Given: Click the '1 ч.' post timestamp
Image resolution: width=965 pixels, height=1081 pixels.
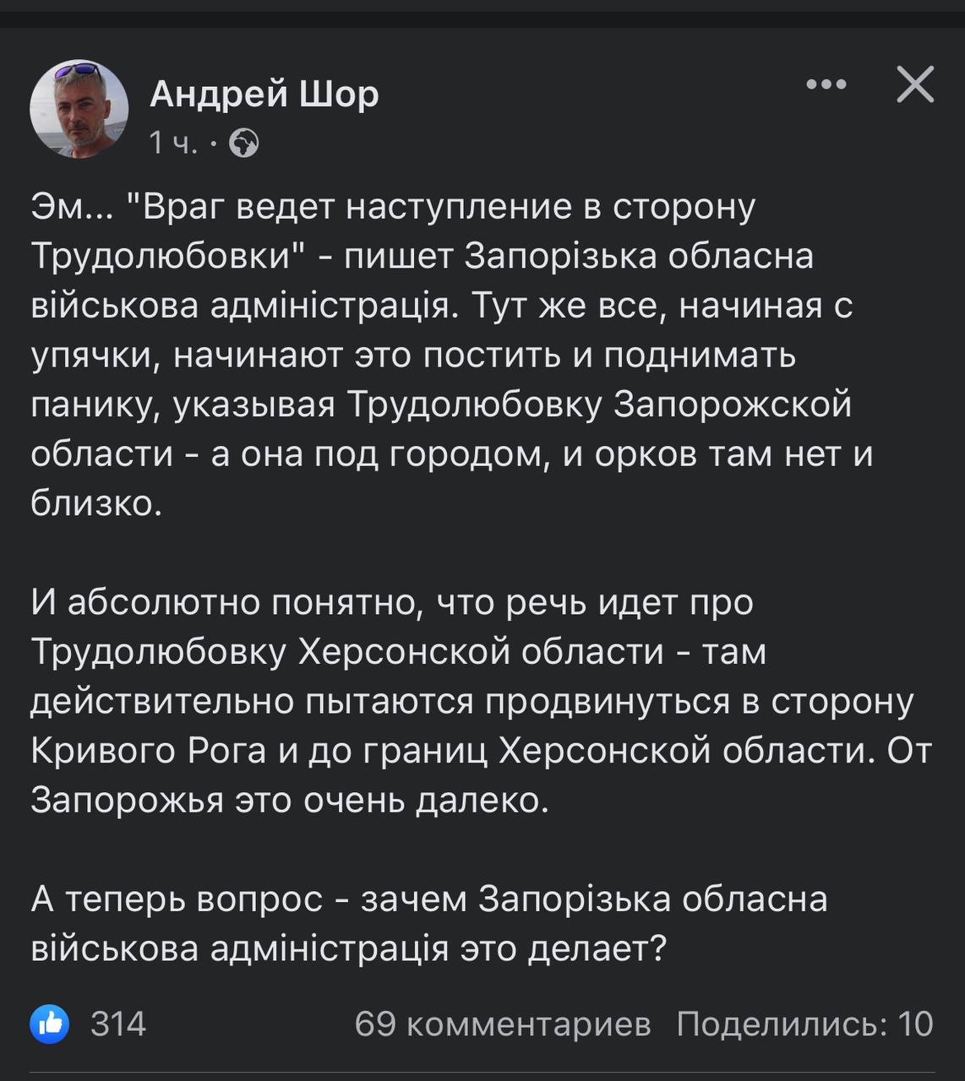Looking at the screenshot, I should (x=173, y=144).
